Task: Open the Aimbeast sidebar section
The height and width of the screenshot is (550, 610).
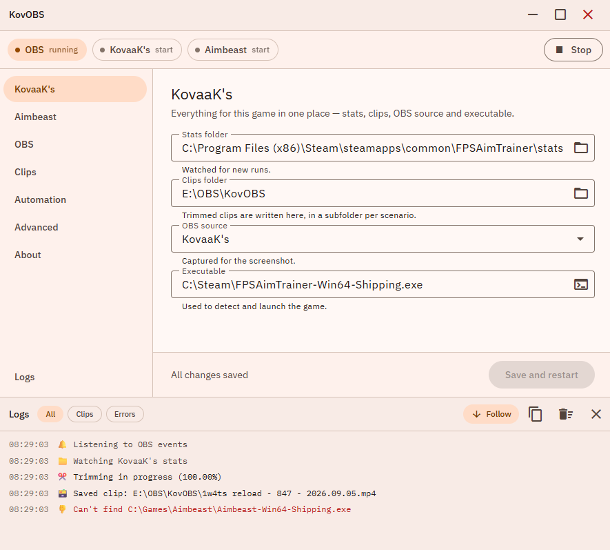Action: click(75, 117)
